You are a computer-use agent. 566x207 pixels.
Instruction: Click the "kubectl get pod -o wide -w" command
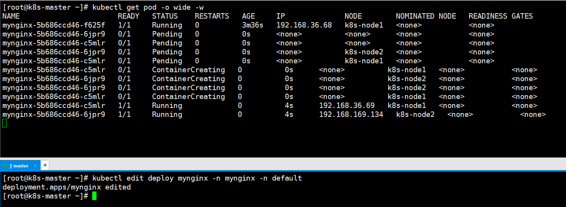click(148, 7)
